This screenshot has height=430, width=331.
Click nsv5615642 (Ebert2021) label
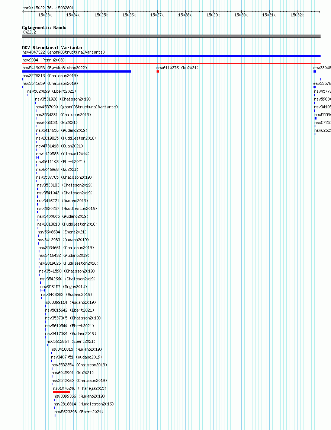click(70, 310)
